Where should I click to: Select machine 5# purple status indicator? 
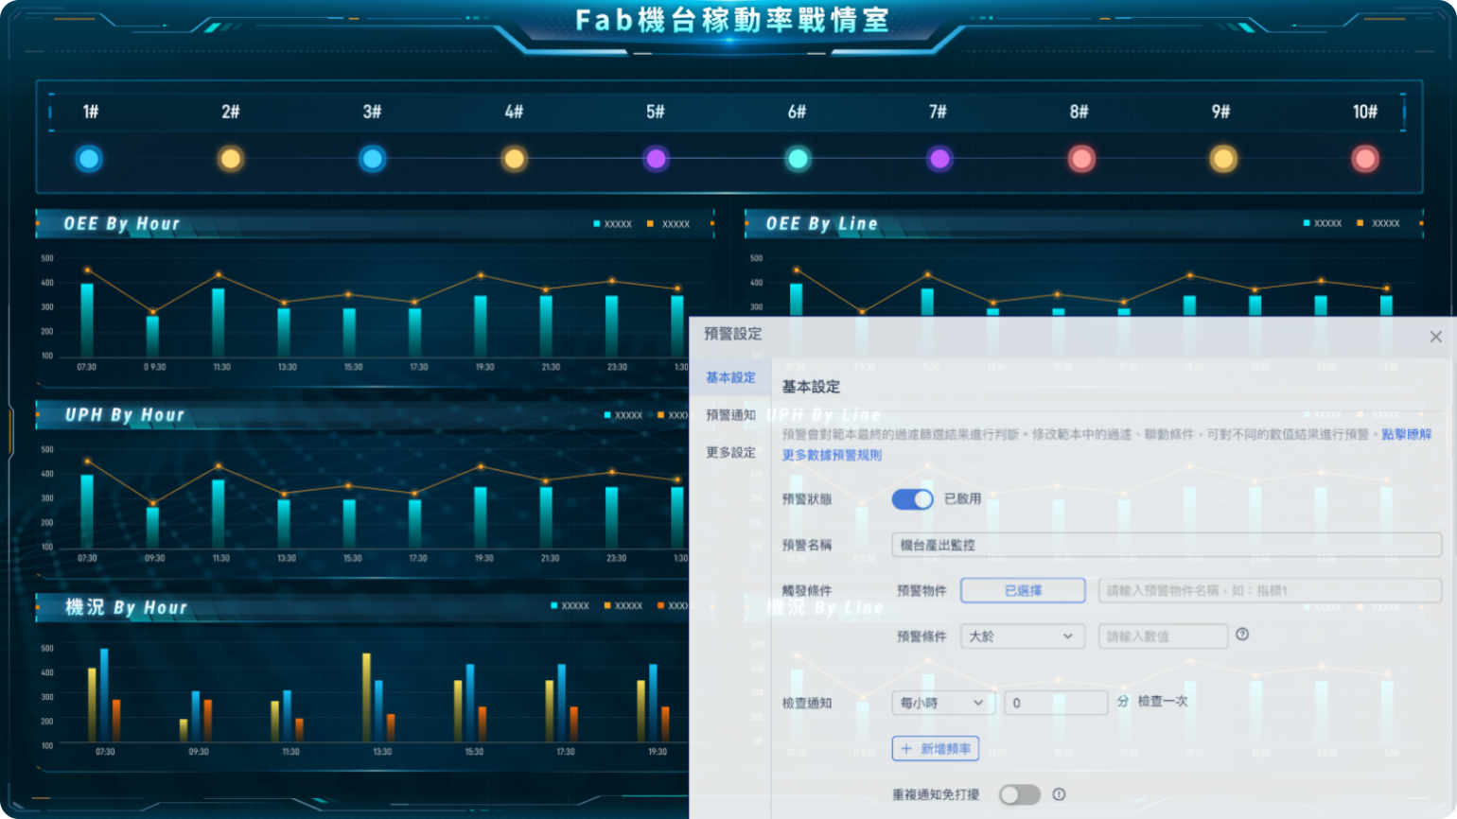click(656, 159)
